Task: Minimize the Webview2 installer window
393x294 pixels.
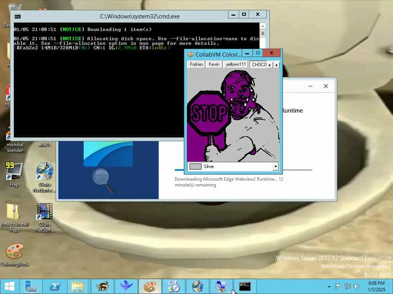Action: [310, 86]
